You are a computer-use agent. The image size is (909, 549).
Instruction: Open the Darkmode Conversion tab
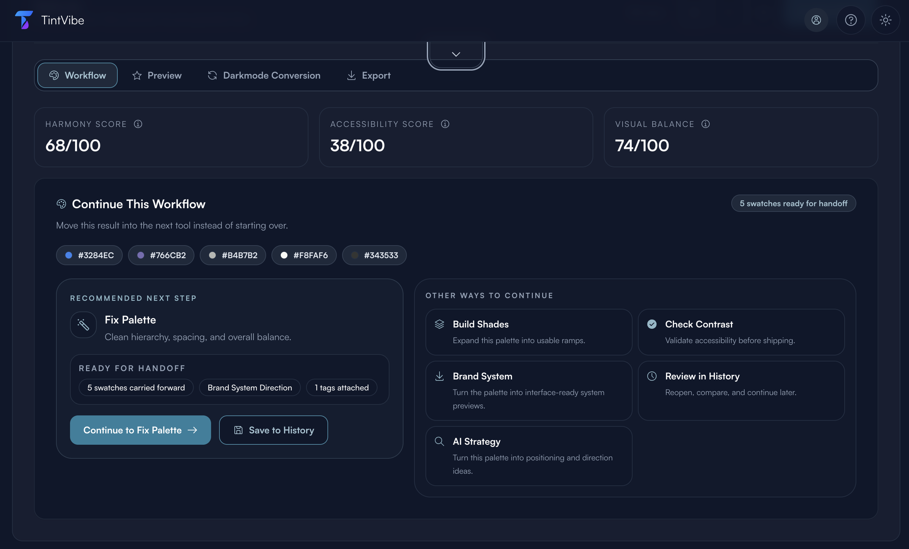tap(264, 75)
